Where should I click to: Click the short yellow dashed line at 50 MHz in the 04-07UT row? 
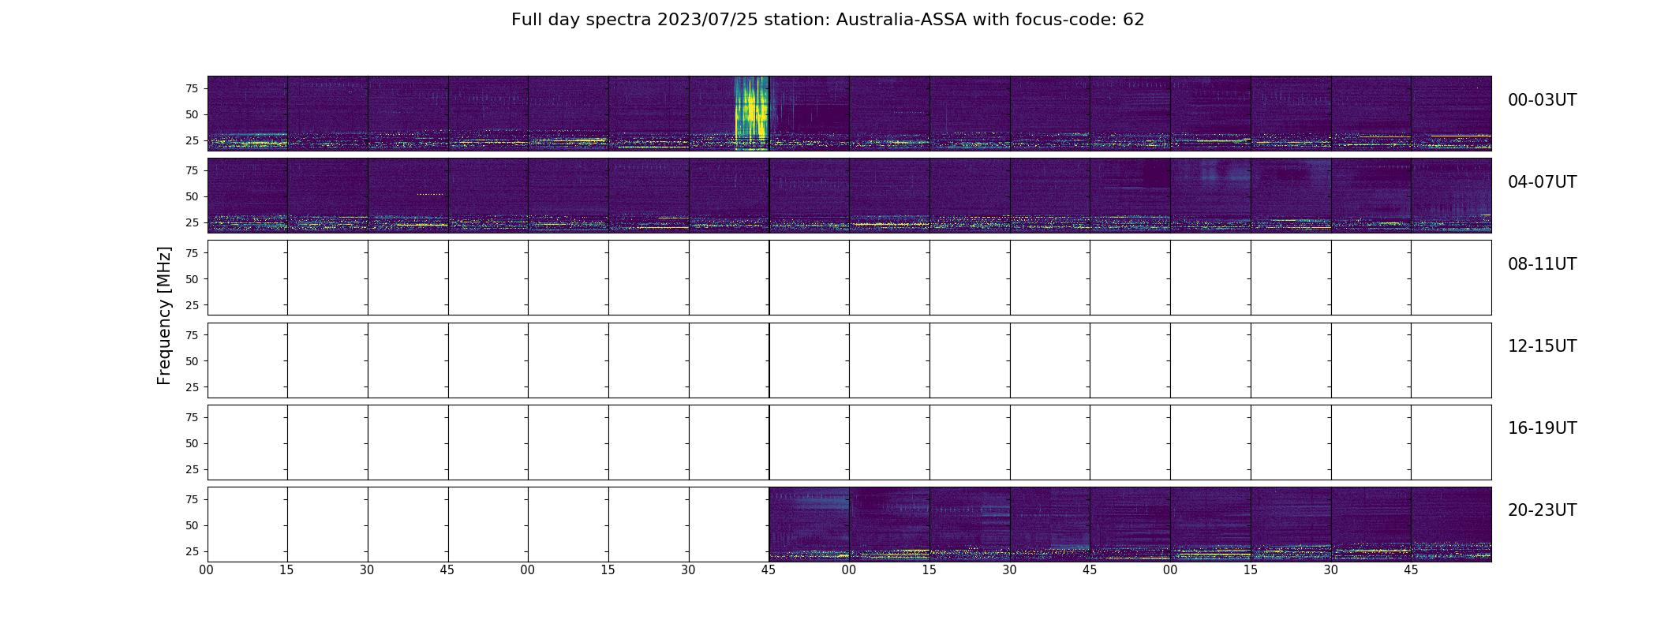click(430, 194)
